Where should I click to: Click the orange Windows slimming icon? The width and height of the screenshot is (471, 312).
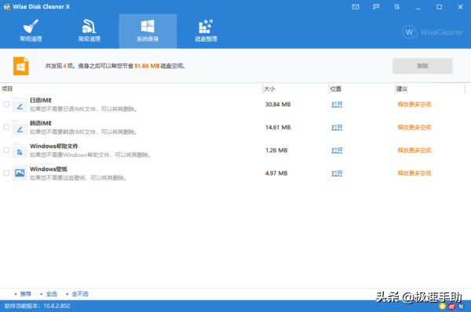click(x=20, y=66)
